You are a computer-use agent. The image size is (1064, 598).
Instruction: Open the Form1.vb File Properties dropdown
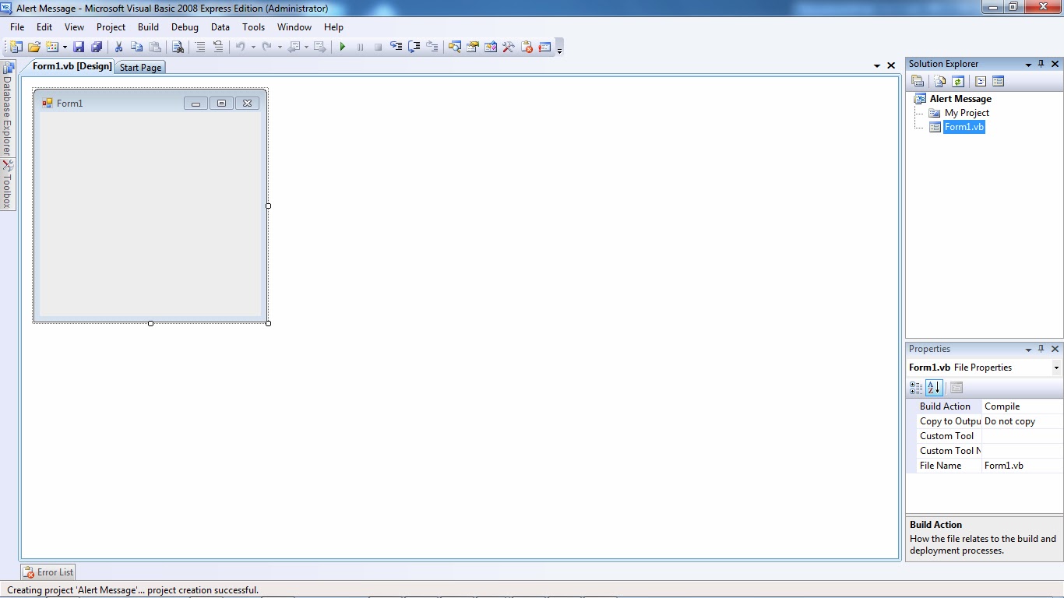click(x=1056, y=367)
